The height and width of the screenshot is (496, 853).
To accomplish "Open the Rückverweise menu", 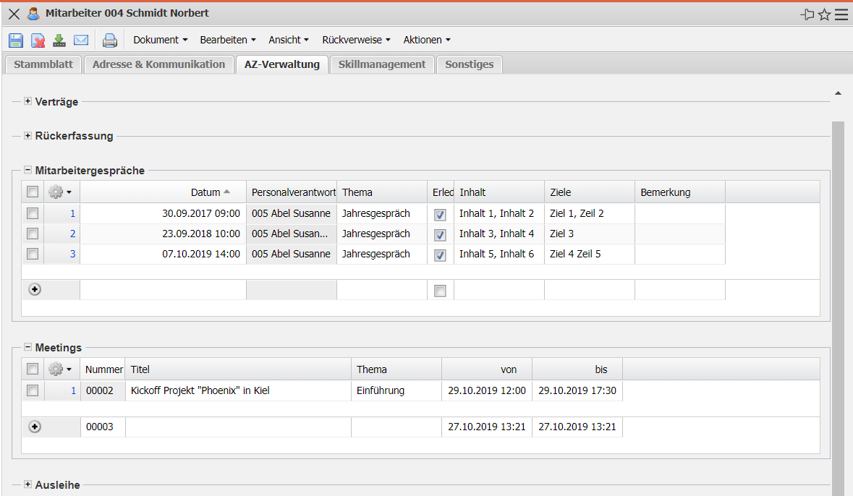I will coord(356,40).
